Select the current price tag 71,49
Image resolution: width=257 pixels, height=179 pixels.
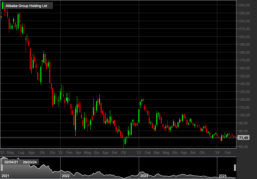click(244, 138)
